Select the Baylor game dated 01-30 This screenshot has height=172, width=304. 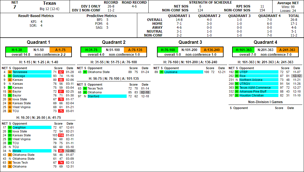point(38,95)
